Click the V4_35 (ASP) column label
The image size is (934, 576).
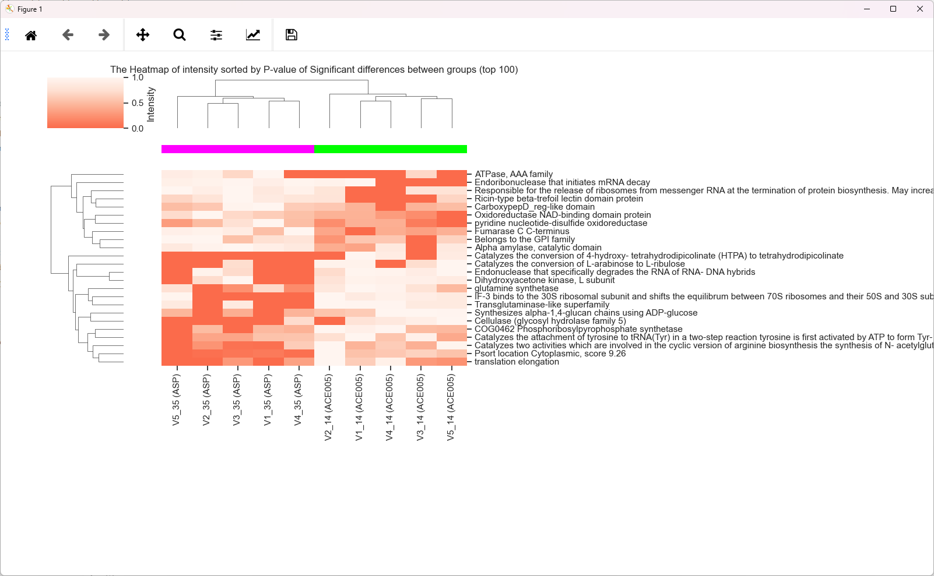click(x=299, y=400)
